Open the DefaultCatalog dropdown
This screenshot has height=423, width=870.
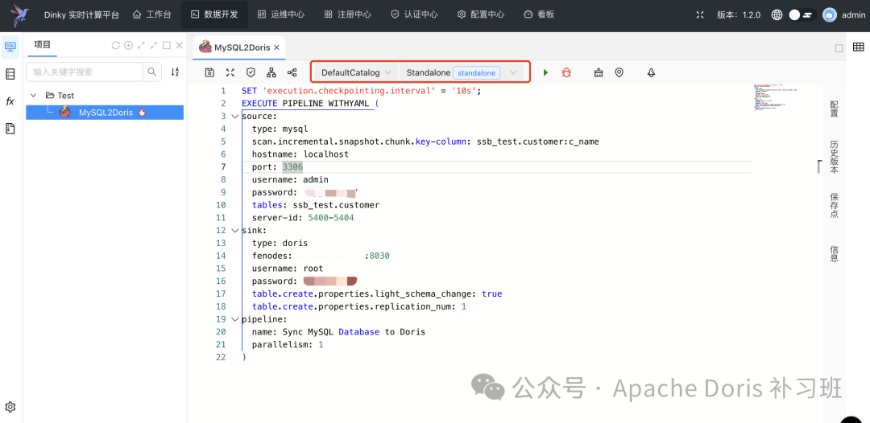click(x=355, y=72)
